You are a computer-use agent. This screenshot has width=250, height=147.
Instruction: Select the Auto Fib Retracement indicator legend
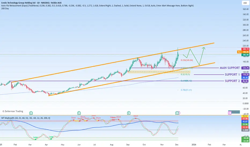[97, 6]
